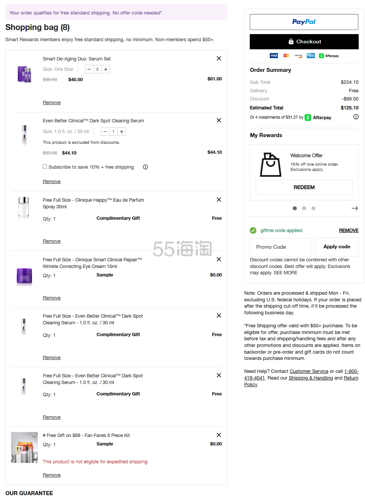Open subscribe-and-save info icon

(x=145, y=167)
